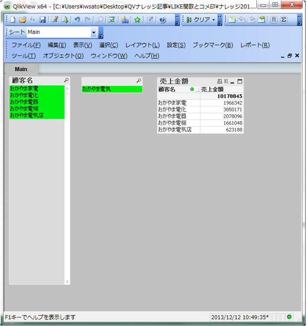Click the Redo toolbar icon
The image size is (308, 326).
tap(88, 20)
